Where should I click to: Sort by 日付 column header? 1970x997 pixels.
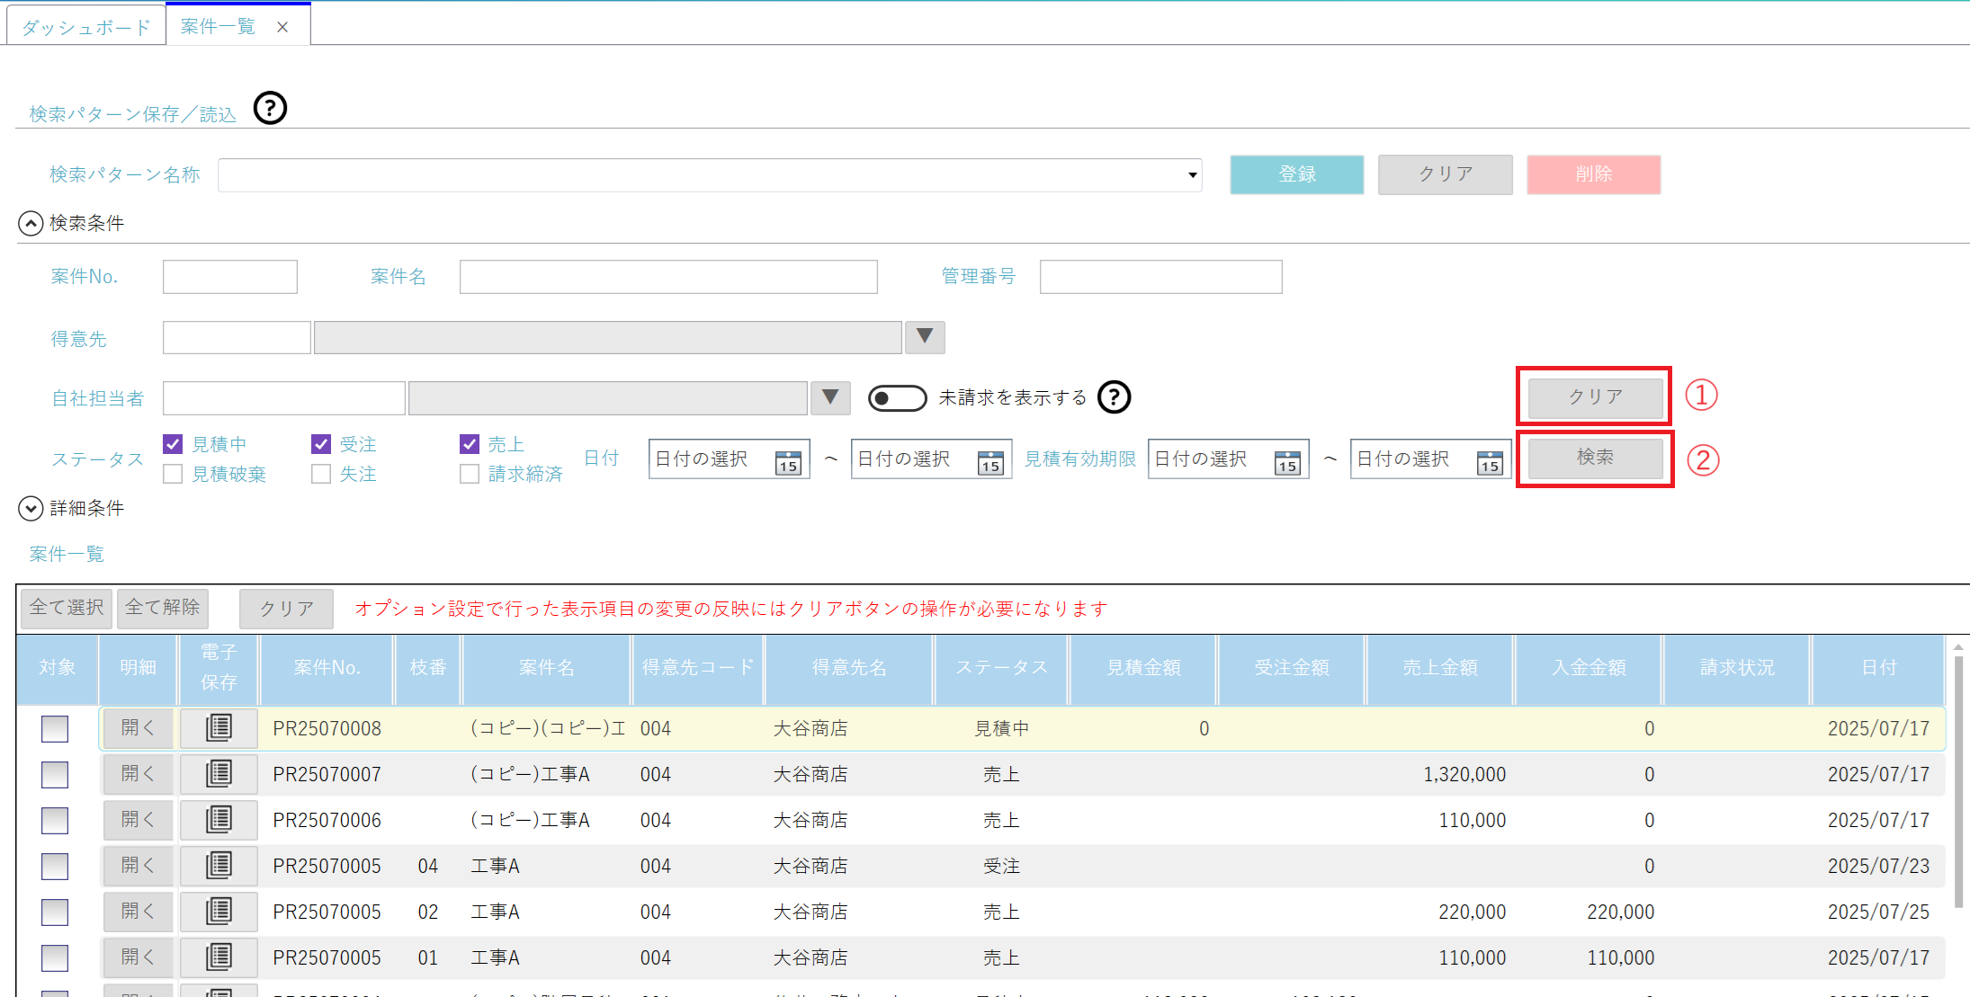[1878, 668]
